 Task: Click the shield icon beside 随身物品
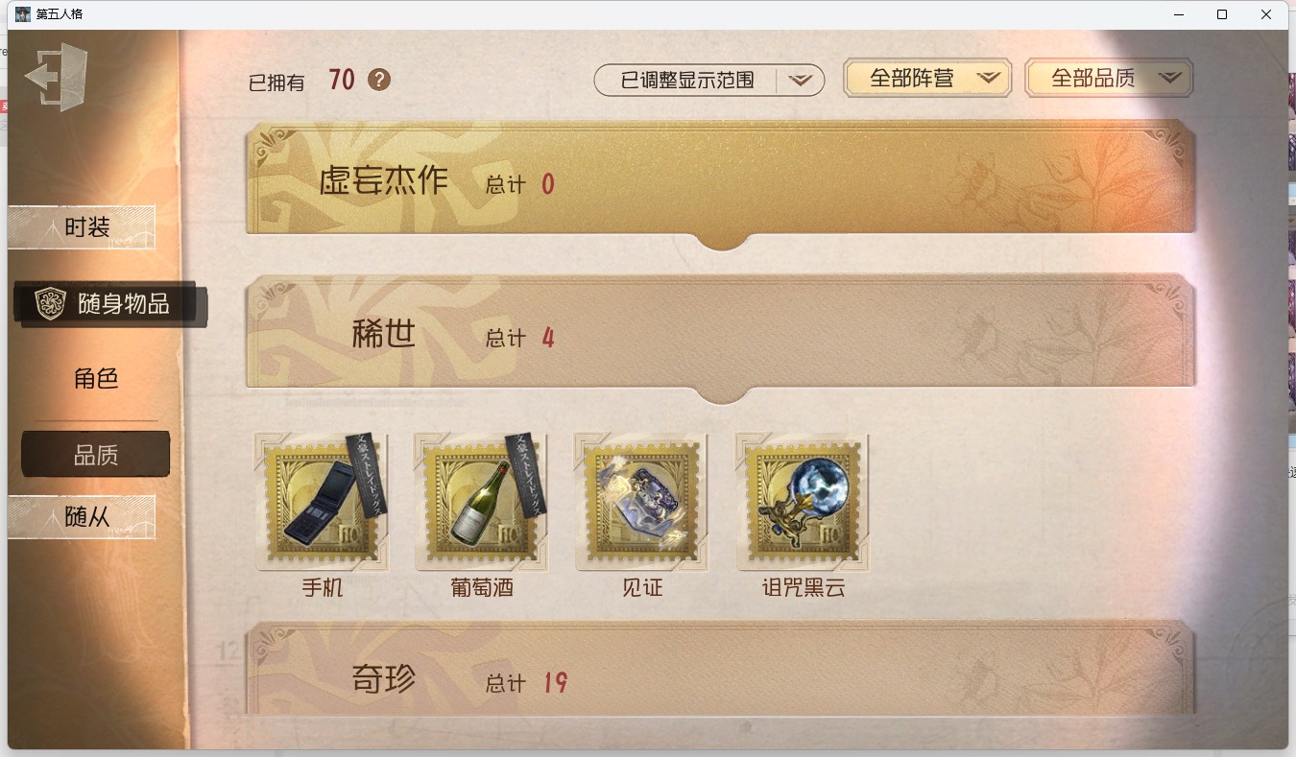pos(50,304)
